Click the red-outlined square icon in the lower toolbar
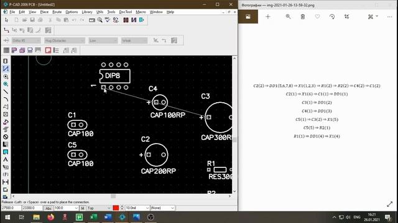This screenshot has width=398, height=223. (48, 50)
